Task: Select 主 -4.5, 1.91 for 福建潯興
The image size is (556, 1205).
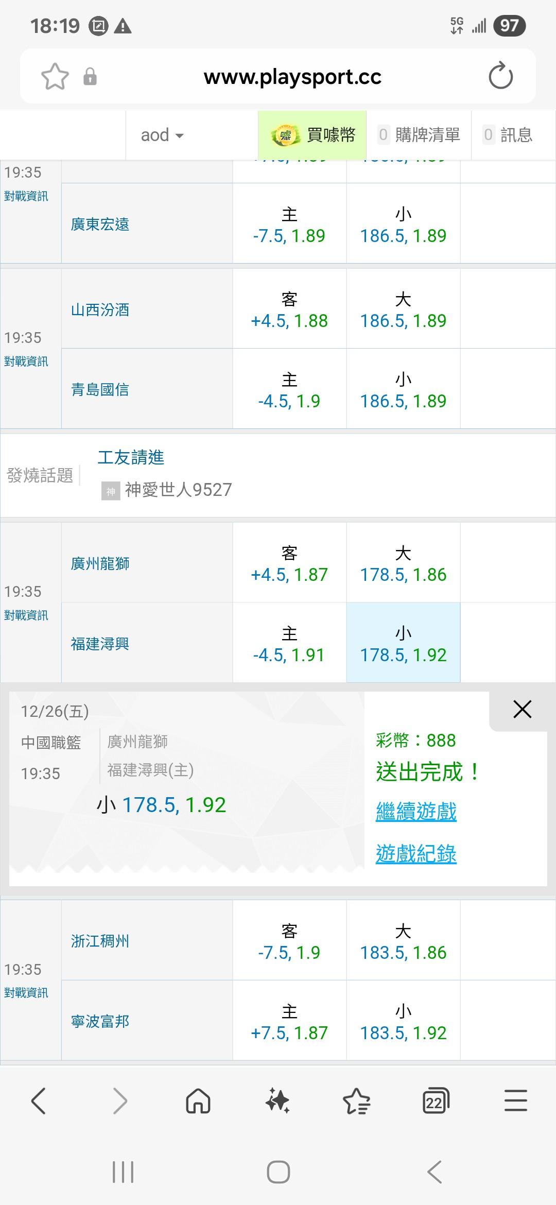Action: point(289,644)
